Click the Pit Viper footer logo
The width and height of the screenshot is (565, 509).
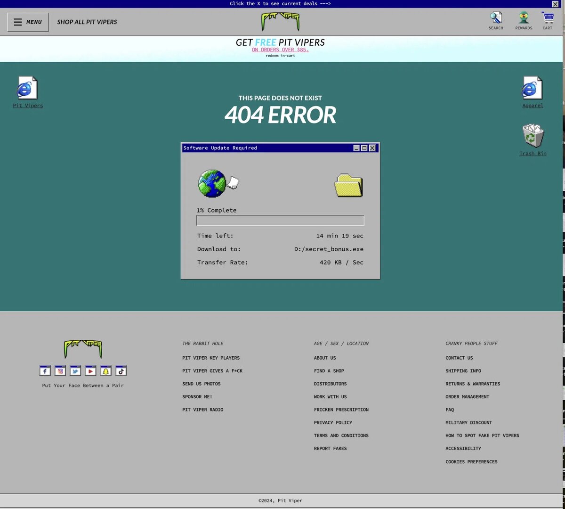click(83, 349)
